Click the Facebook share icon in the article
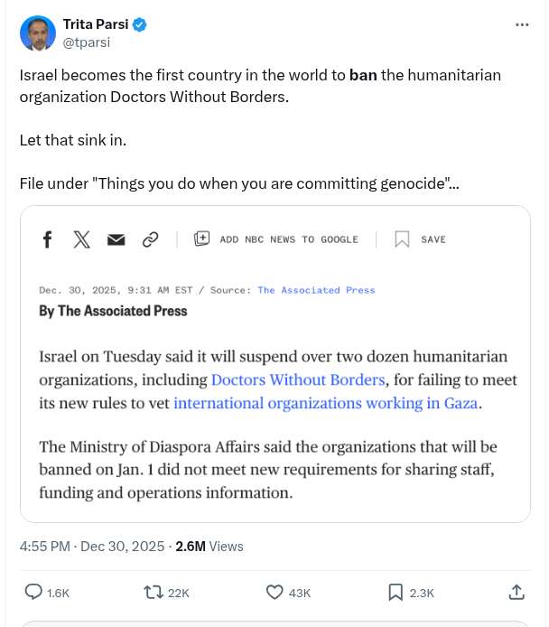The image size is (549, 627). coord(48,239)
